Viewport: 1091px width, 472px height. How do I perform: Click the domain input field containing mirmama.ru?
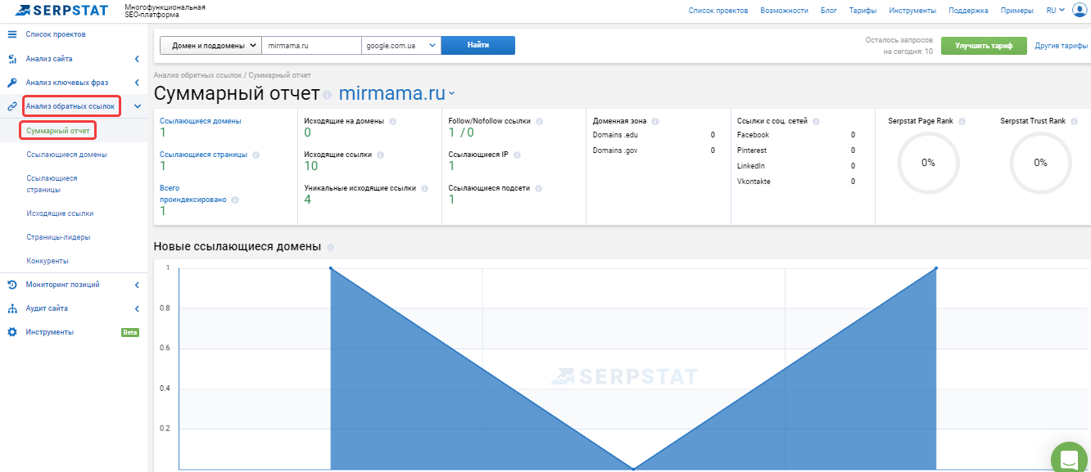tap(312, 46)
